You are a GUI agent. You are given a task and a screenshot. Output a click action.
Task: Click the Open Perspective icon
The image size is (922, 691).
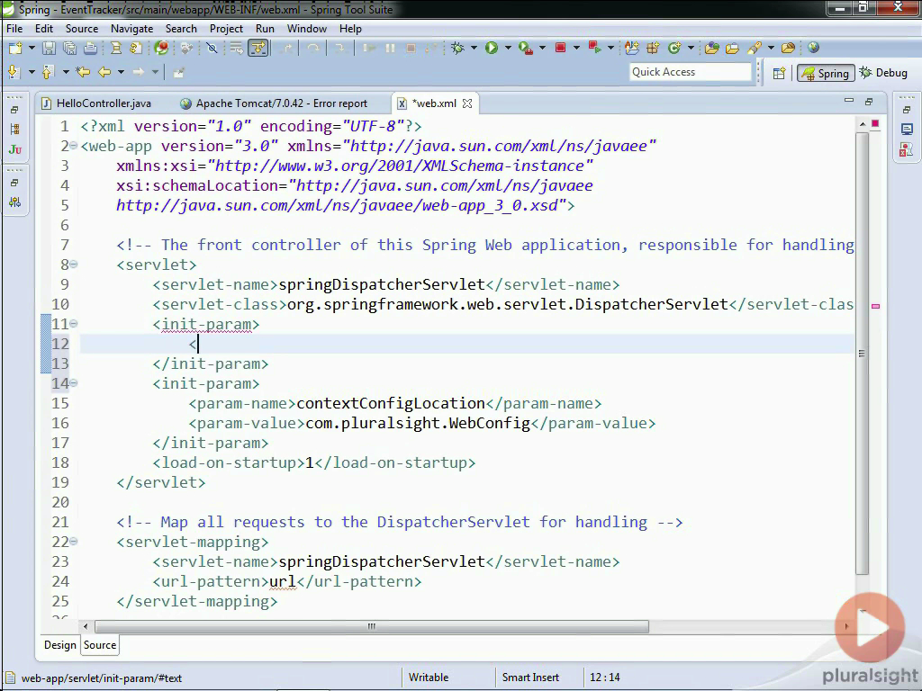click(779, 73)
